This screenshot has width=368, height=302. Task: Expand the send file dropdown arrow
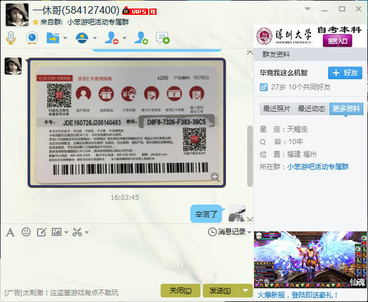(x=66, y=38)
